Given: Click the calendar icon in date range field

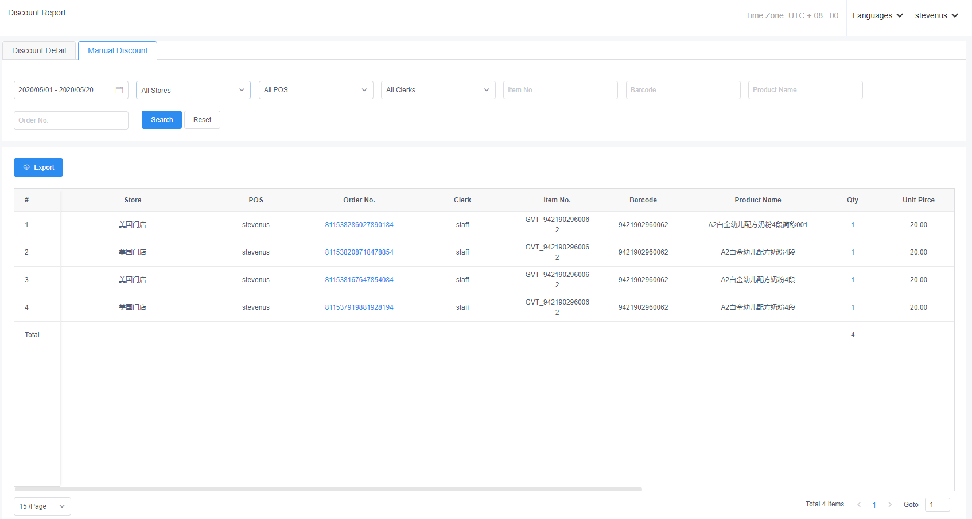Looking at the screenshot, I should 119,90.
